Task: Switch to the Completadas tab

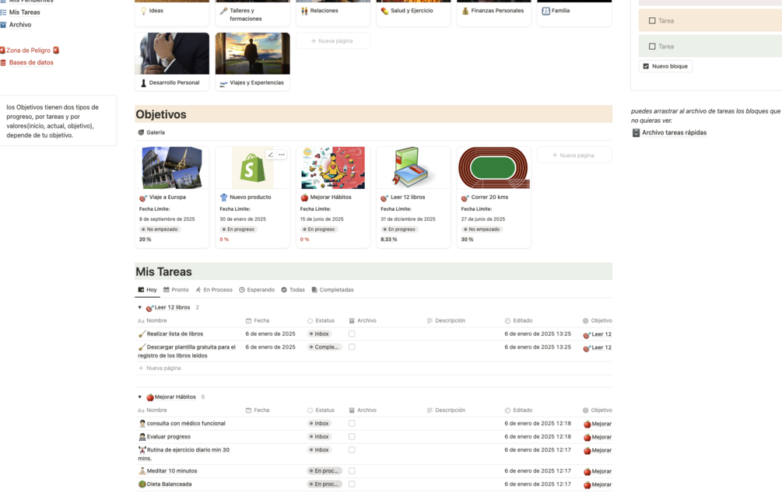Action: (333, 289)
